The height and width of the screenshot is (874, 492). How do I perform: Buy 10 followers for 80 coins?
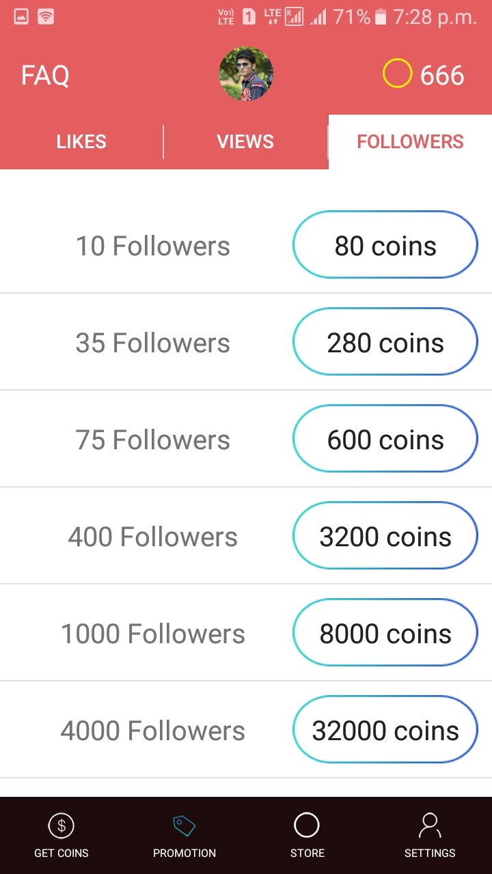pyautogui.click(x=385, y=245)
